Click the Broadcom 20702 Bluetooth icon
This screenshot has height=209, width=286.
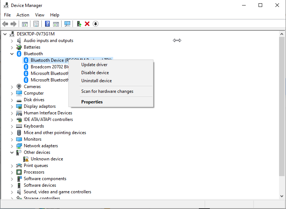26,67
